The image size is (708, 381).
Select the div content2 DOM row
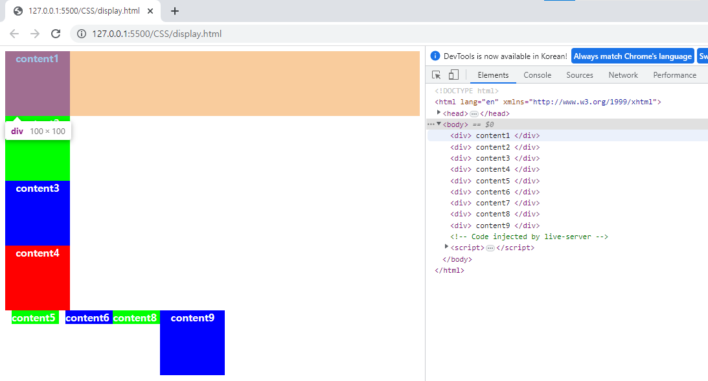[x=567, y=147]
